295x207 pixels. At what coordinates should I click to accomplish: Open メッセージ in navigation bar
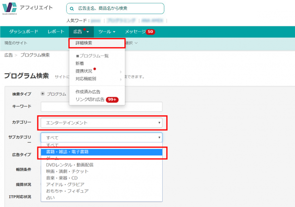click(x=135, y=31)
